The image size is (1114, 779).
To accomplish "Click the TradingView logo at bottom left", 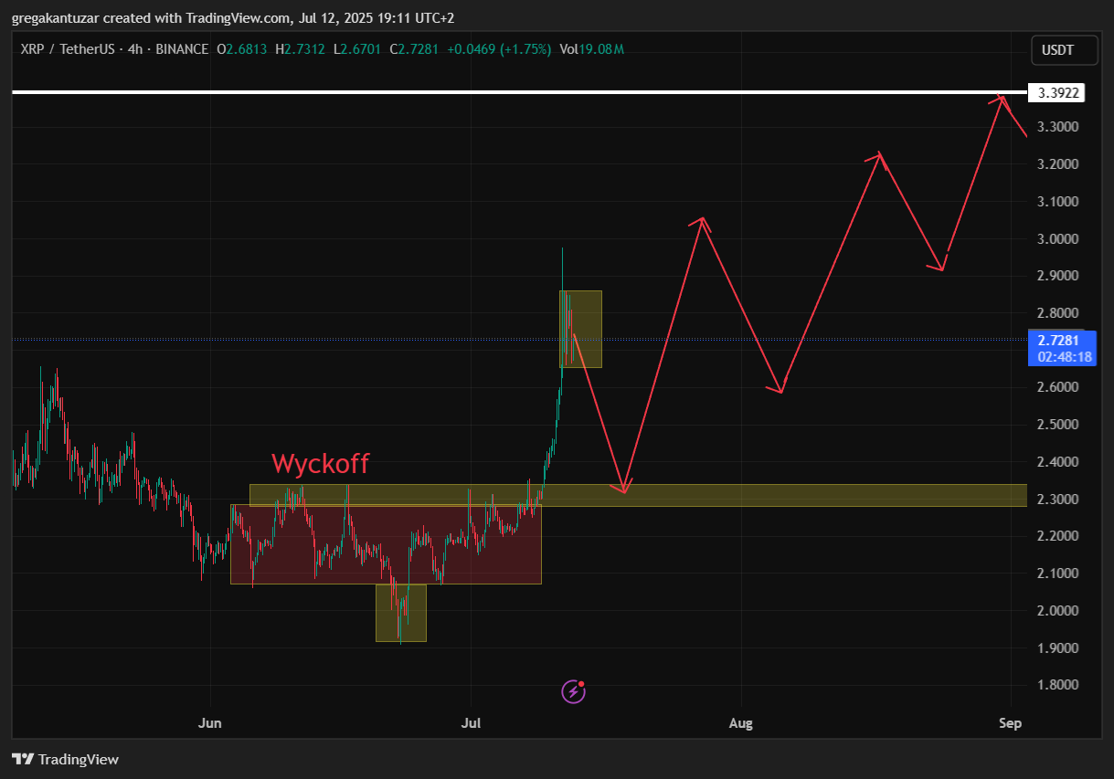I will click(x=66, y=759).
